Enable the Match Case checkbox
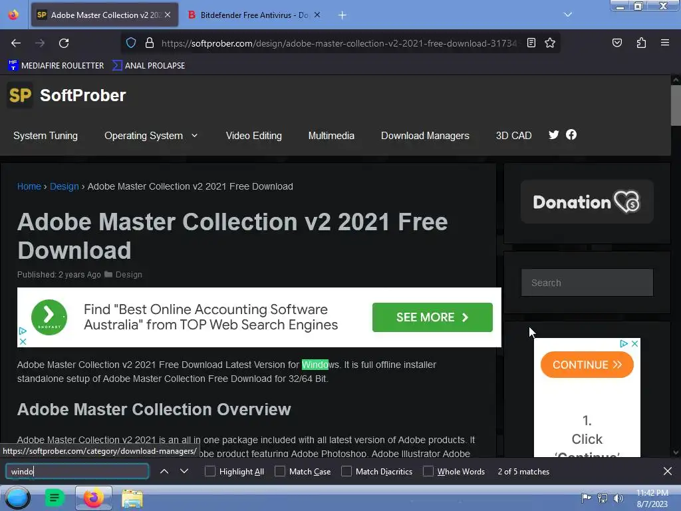 coord(280,471)
